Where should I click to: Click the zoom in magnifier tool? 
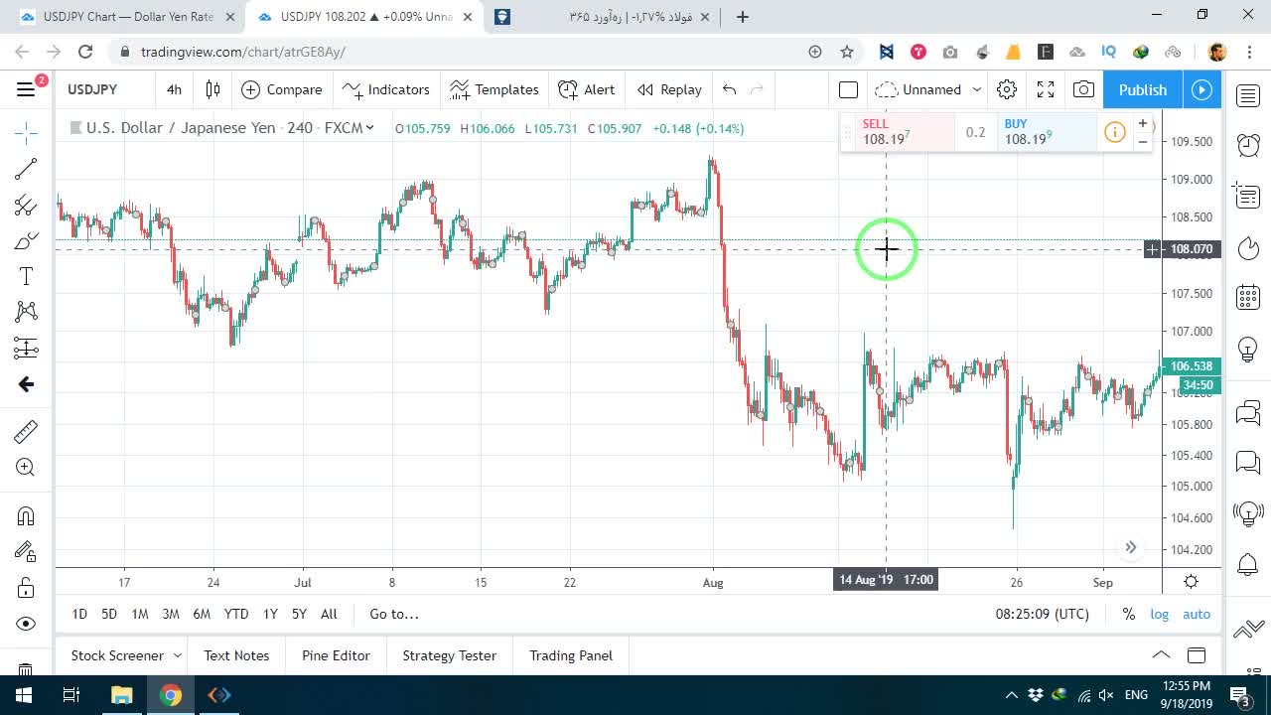[x=26, y=468]
